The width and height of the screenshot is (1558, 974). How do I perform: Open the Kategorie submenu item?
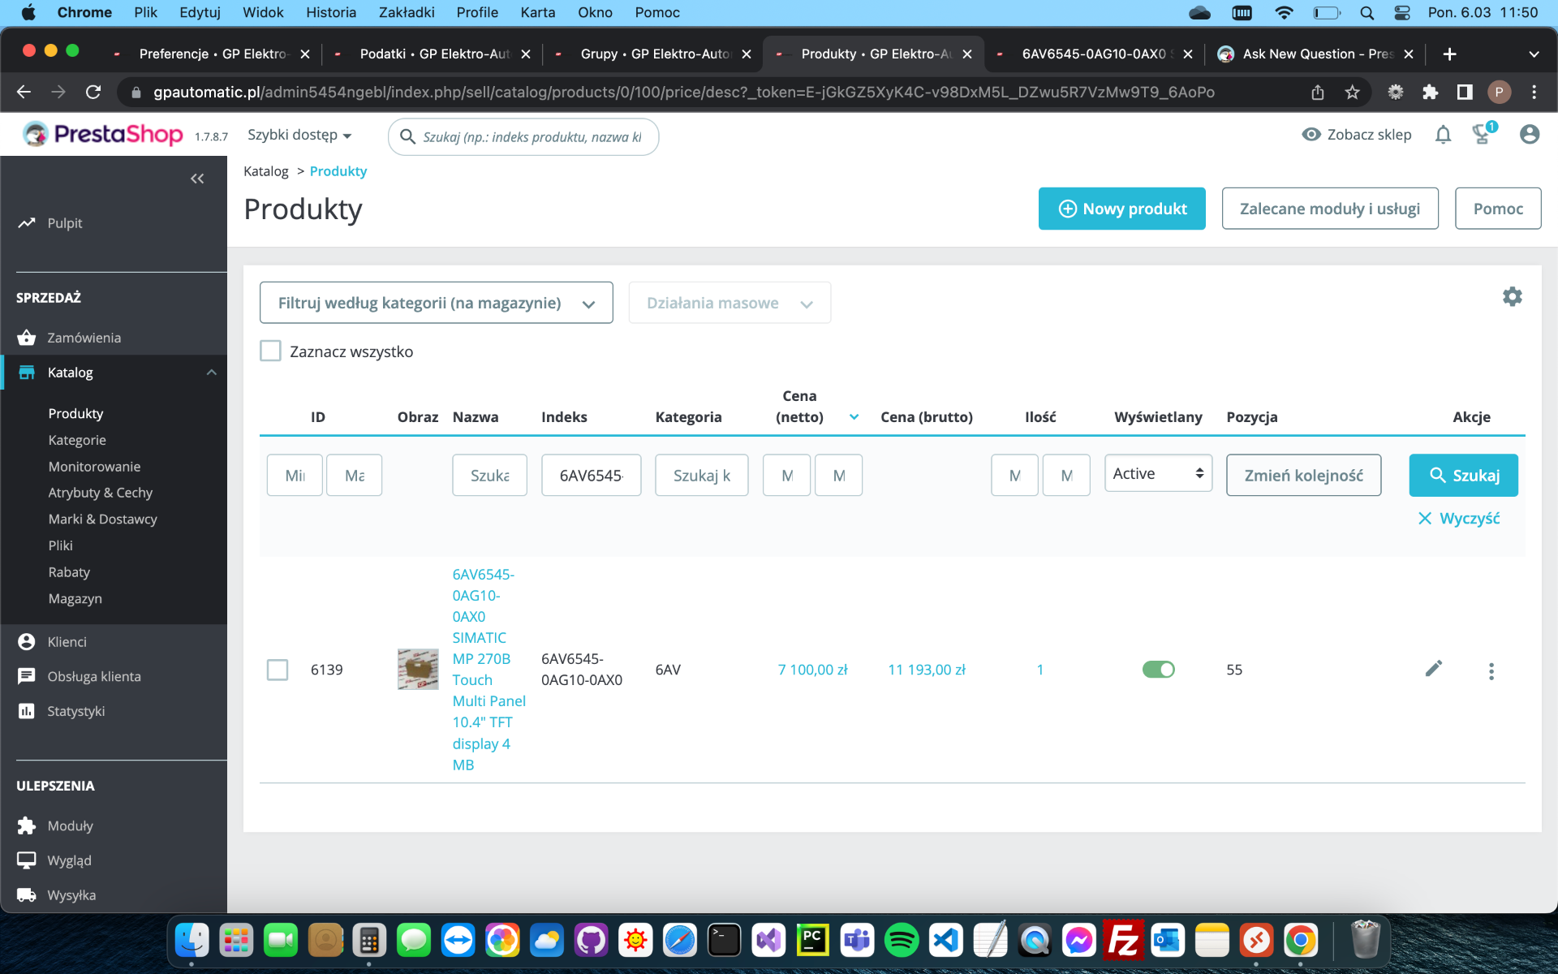coord(77,440)
